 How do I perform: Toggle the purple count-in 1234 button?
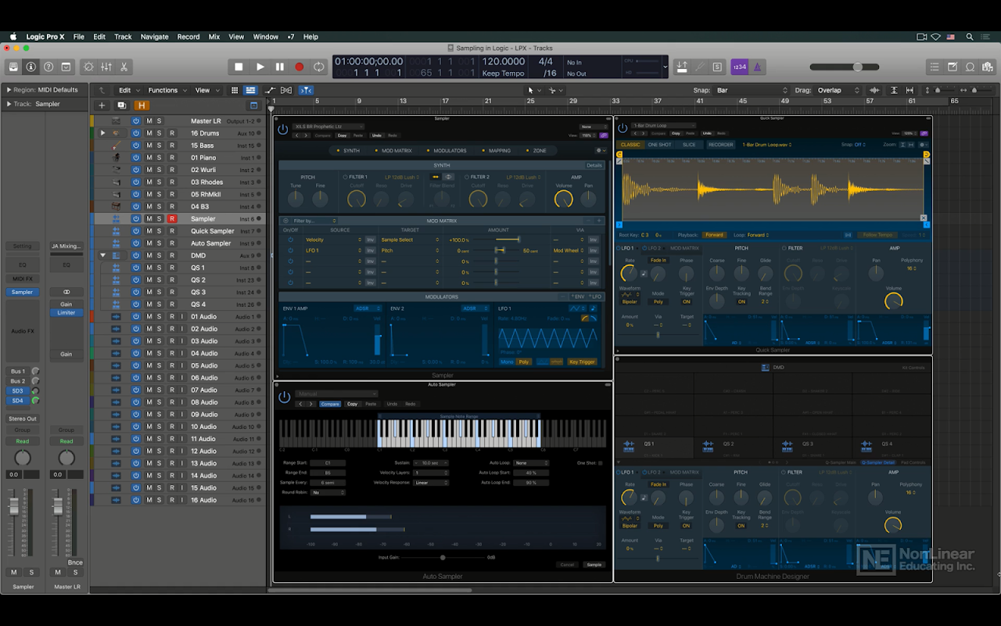click(739, 67)
